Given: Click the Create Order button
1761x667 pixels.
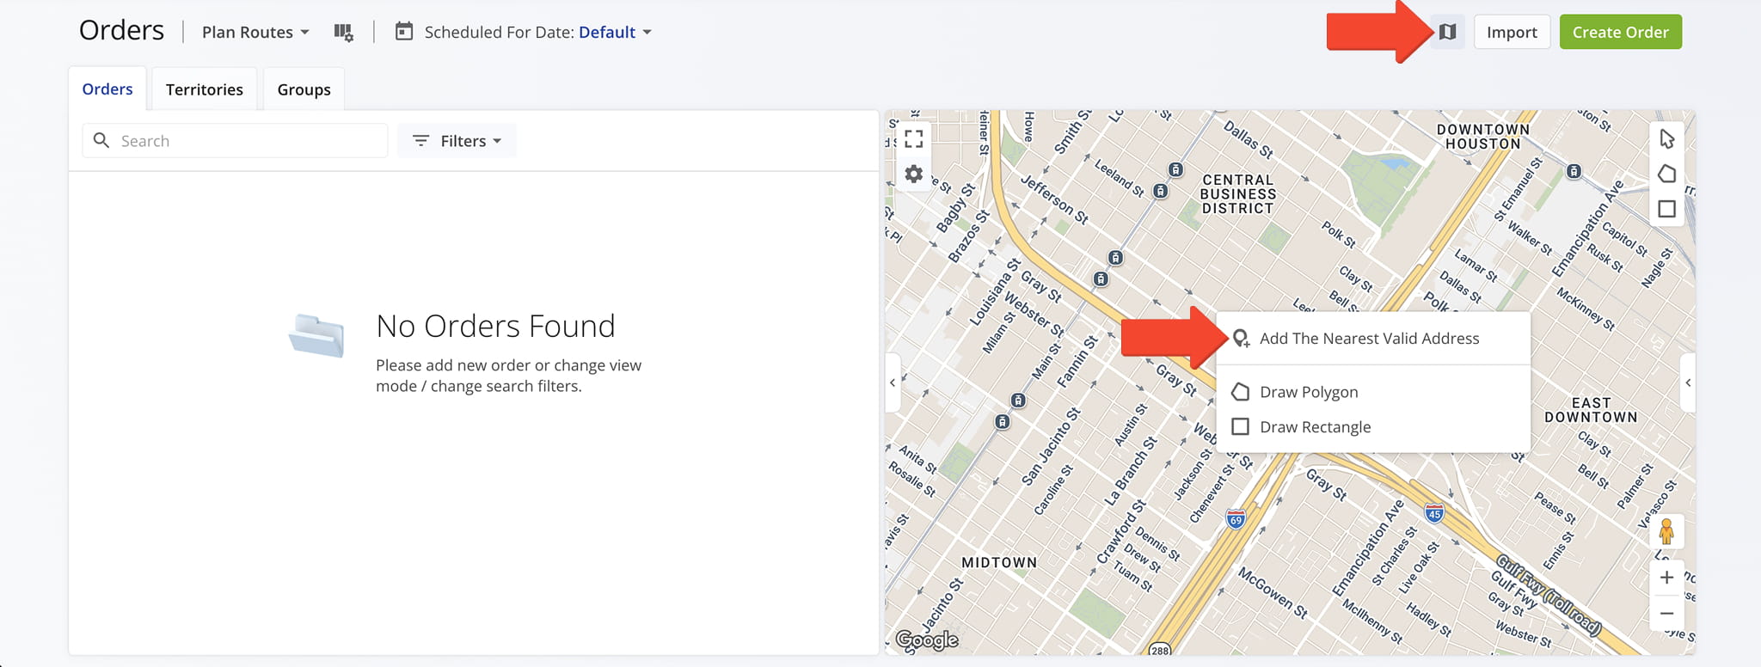Looking at the screenshot, I should pyautogui.click(x=1620, y=32).
